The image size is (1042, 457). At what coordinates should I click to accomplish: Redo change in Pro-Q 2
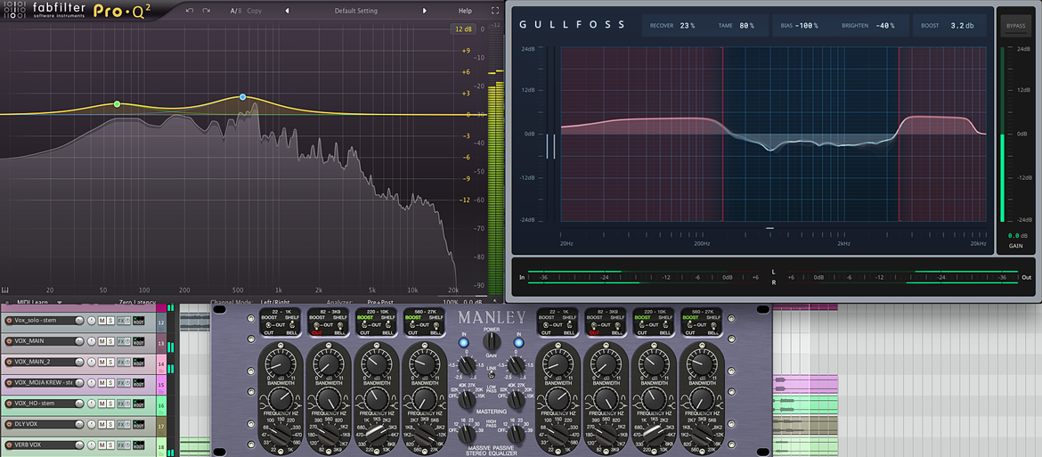(207, 11)
